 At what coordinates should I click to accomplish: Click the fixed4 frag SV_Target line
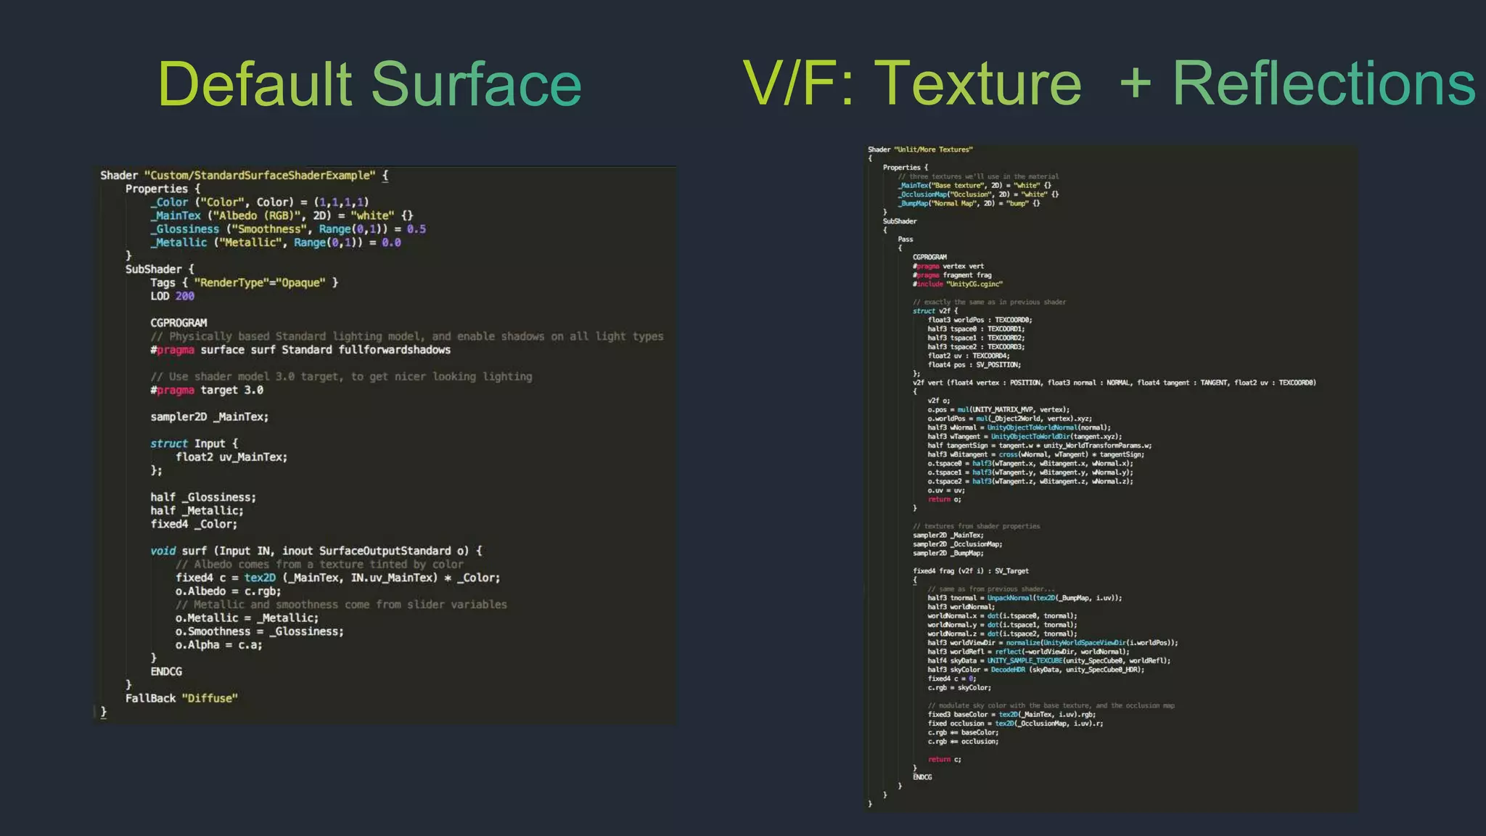tap(970, 571)
